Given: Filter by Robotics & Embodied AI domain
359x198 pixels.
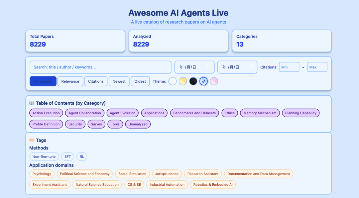Looking at the screenshot, I should (213, 184).
